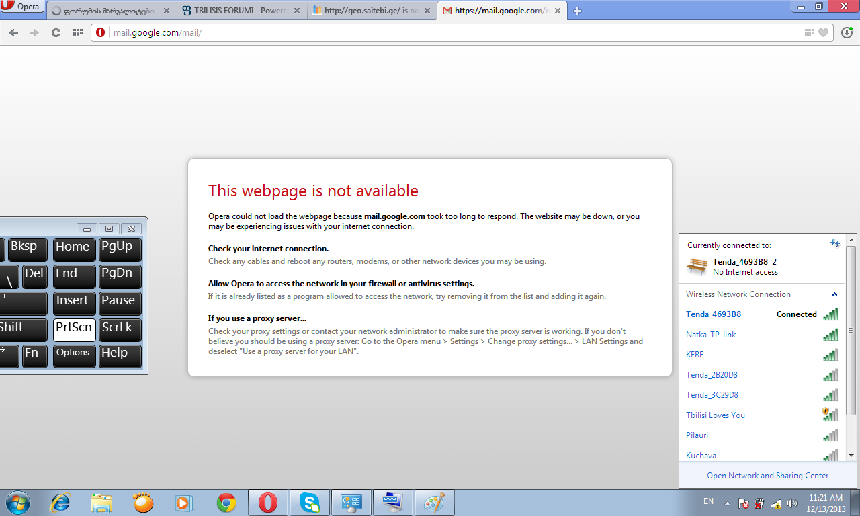This screenshot has width=860, height=516.
Task: Close the mail.google.com tab
Action: 558,11
